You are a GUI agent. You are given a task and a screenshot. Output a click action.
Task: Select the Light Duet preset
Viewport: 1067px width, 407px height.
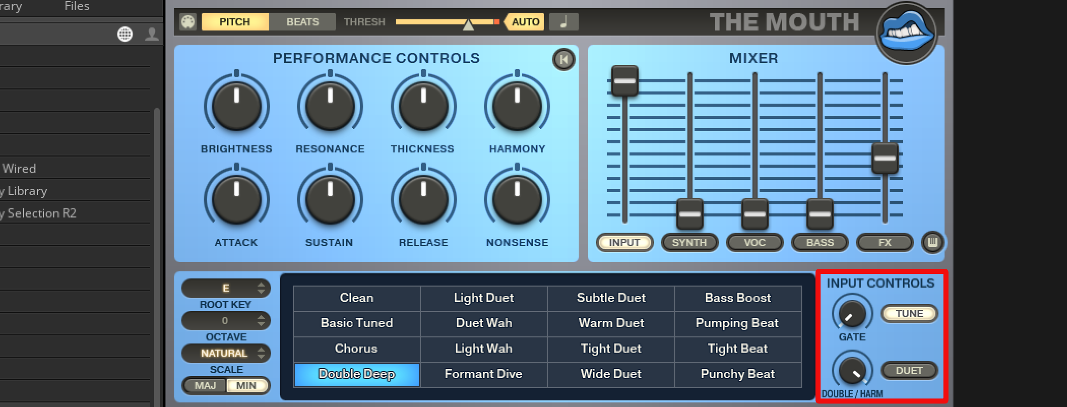(x=484, y=298)
